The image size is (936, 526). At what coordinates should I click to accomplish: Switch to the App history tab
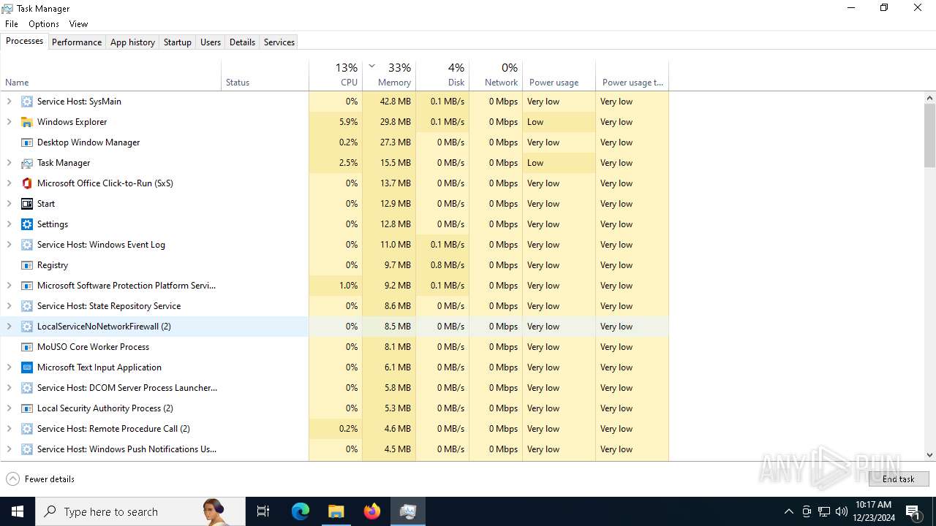click(x=132, y=42)
